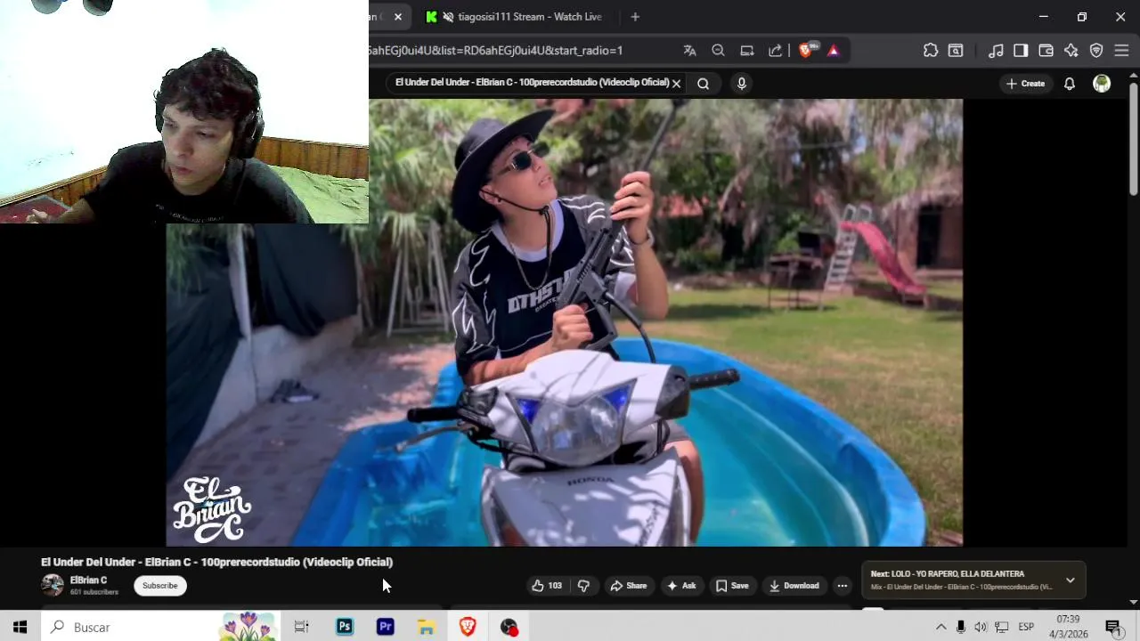Show hidden system tray icons
Viewport: 1140px width, 641px height.
940,628
